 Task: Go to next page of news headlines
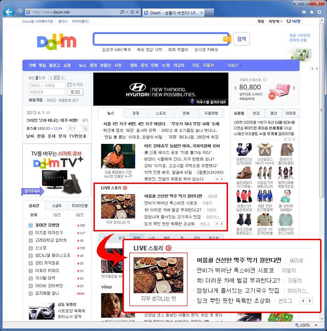[x=222, y=179]
